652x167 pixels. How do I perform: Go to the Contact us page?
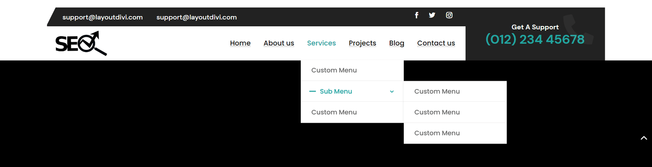[x=436, y=43]
